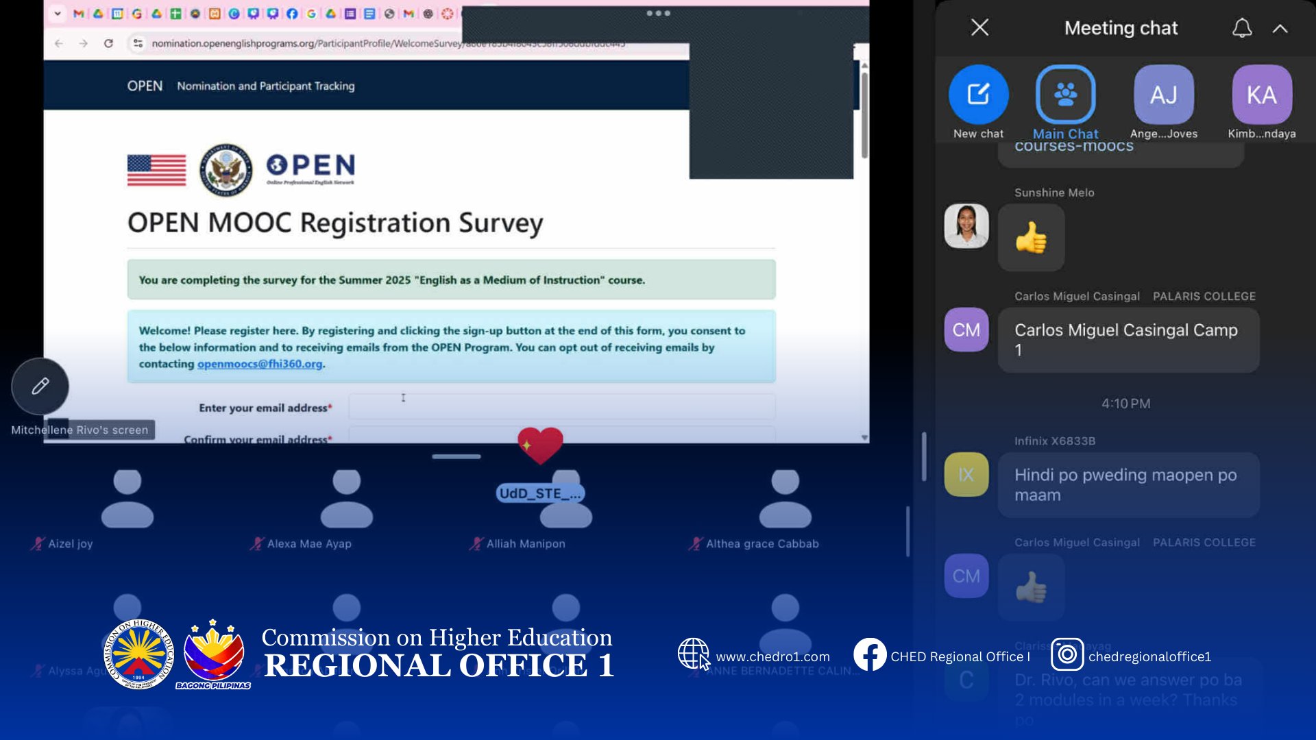Start a New chat
This screenshot has width=1316, height=740.
(x=979, y=103)
